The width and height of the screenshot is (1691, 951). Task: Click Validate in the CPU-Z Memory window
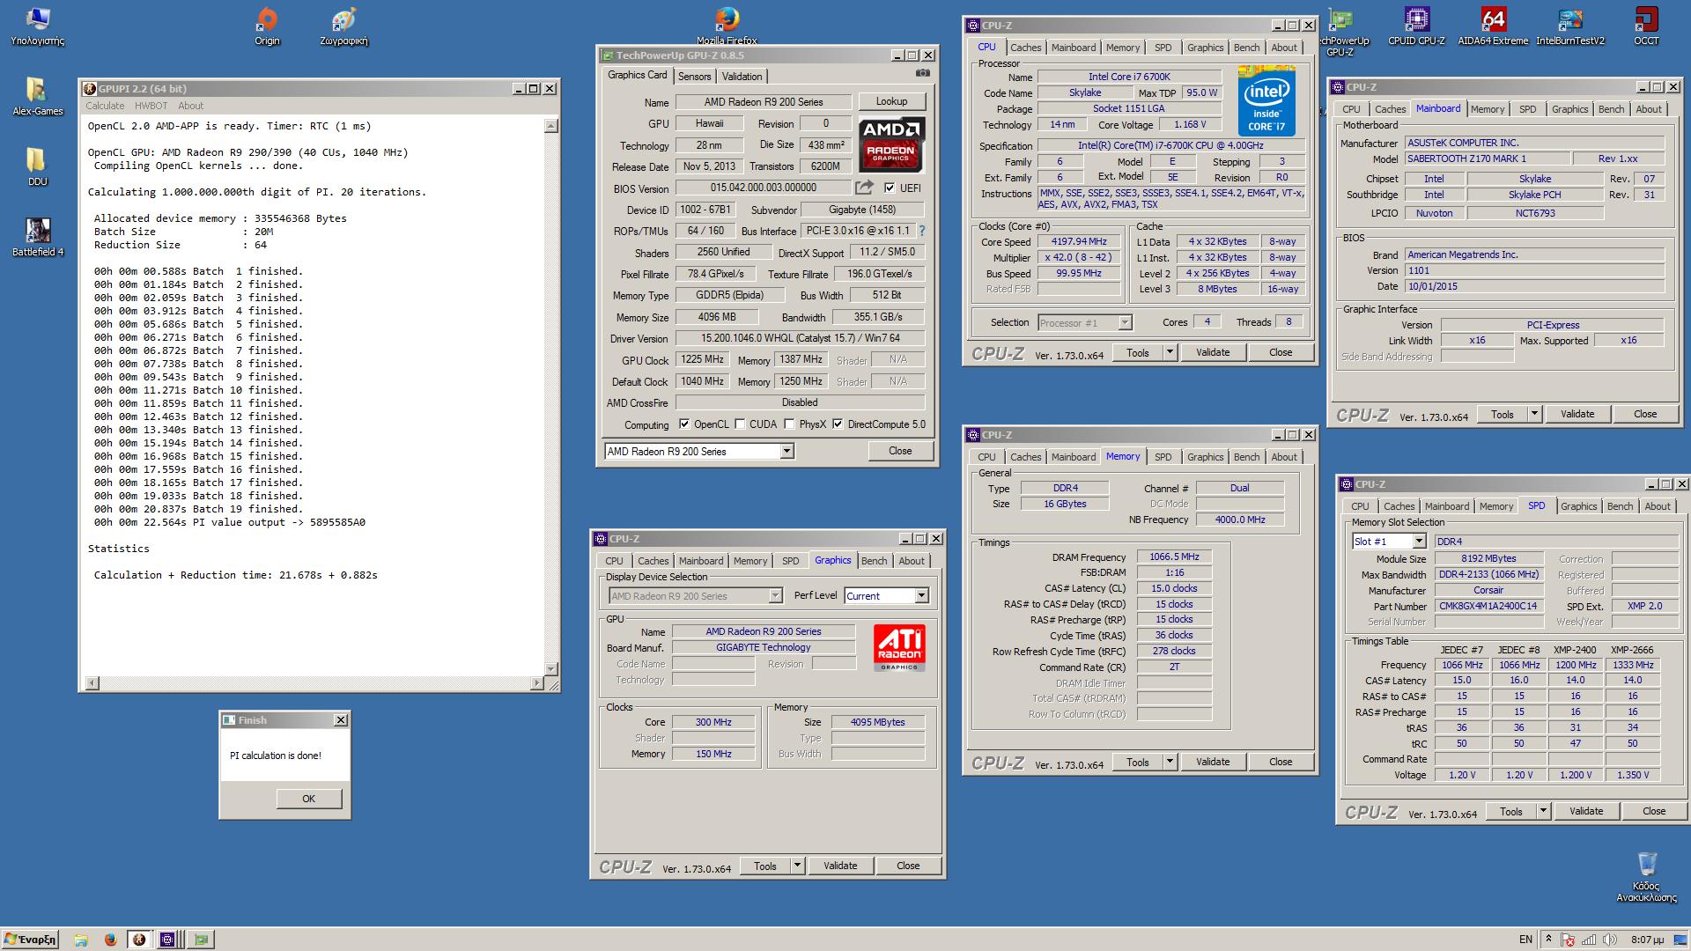tap(1213, 762)
